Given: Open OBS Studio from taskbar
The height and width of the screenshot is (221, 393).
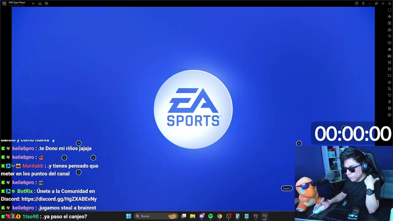Looking at the screenshot, I should click(x=229, y=216).
